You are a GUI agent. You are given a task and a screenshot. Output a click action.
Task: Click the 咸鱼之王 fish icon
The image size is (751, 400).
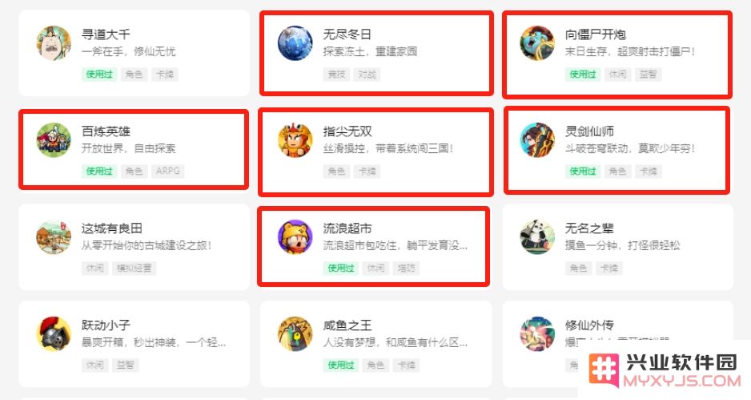[295, 333]
